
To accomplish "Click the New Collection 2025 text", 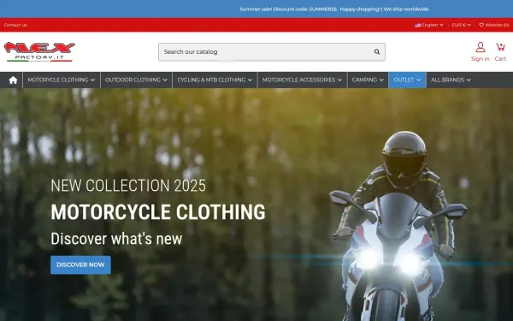I will 128,186.
